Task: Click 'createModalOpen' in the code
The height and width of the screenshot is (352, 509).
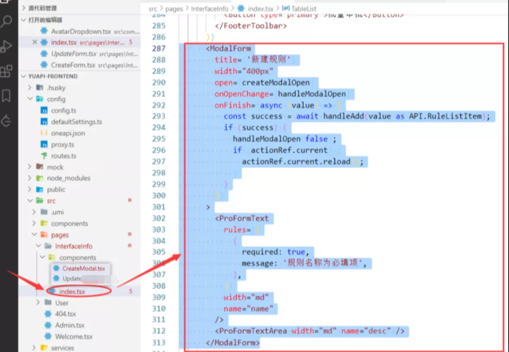Action: 276,83
